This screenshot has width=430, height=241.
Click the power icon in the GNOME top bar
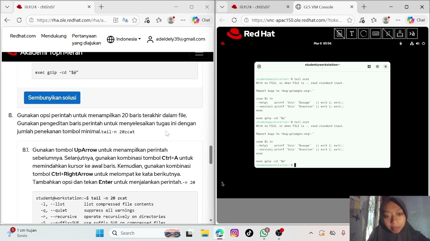pyautogui.click(x=423, y=44)
